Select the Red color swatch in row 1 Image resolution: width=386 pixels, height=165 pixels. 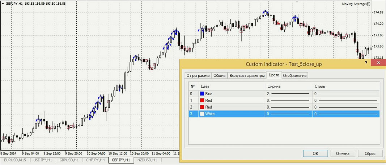(x=202, y=100)
